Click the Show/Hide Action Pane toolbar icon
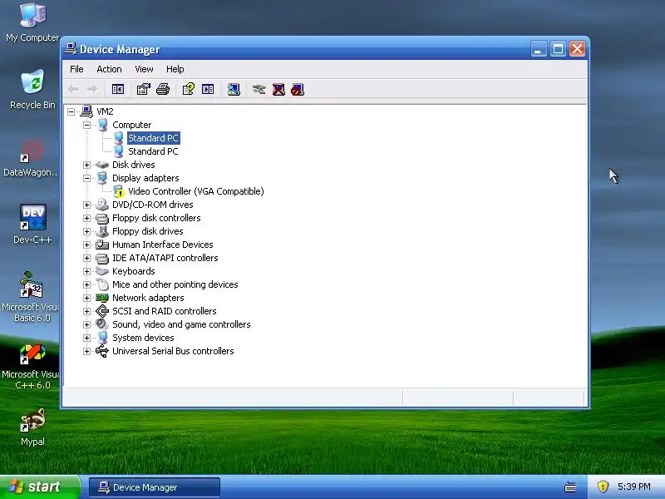Viewport: 665px width, 499px height. click(208, 89)
